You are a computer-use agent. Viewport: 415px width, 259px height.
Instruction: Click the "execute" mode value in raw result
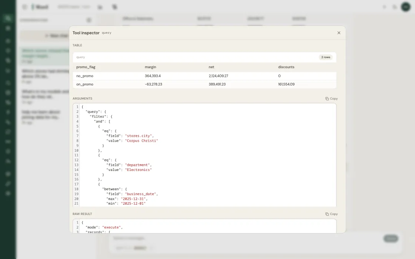pyautogui.click(x=112, y=227)
